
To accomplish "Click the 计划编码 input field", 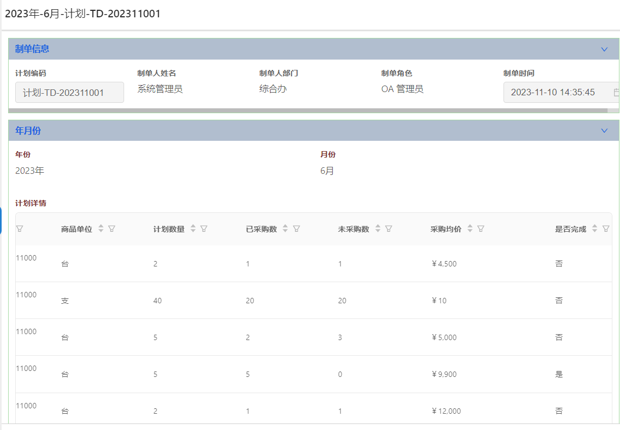I will [x=69, y=93].
